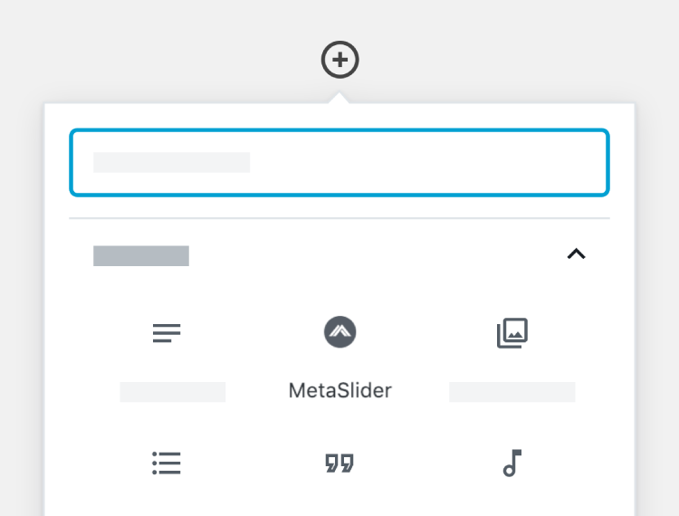Click the popover pointer arrow under the plus button
679x516 pixels.
(x=340, y=97)
